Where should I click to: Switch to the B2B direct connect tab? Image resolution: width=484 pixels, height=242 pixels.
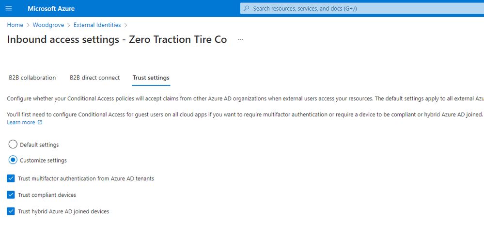[95, 78]
